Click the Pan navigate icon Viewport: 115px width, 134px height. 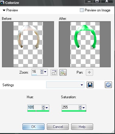click(89, 72)
